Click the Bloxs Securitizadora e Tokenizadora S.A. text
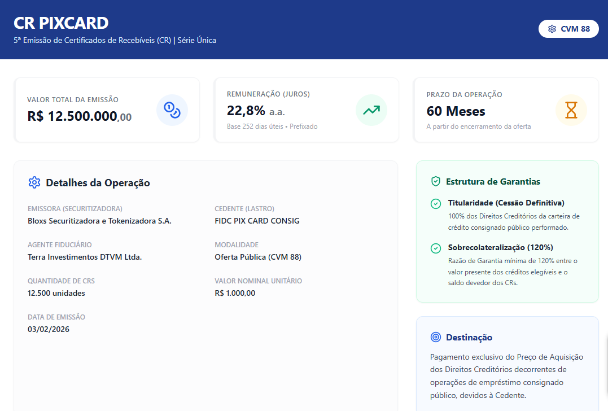The image size is (608, 411). click(x=99, y=221)
